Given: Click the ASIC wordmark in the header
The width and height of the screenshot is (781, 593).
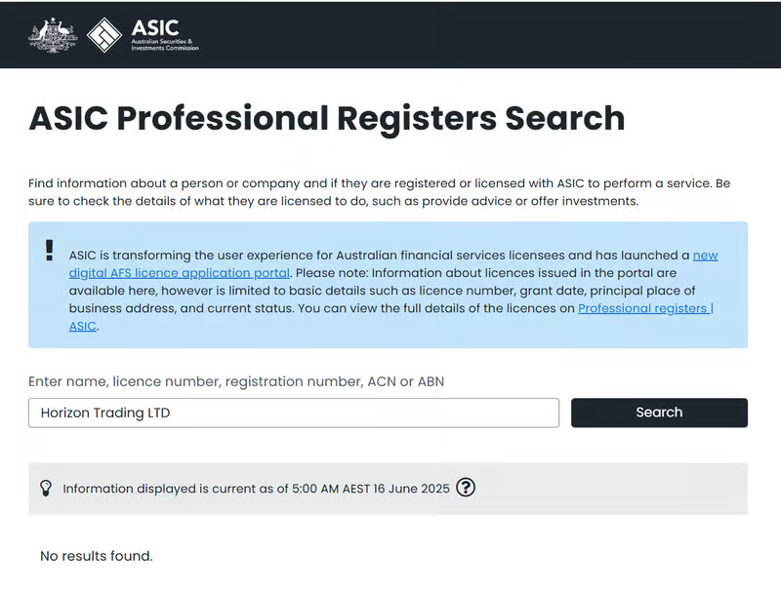Looking at the screenshot, I should (155, 28).
